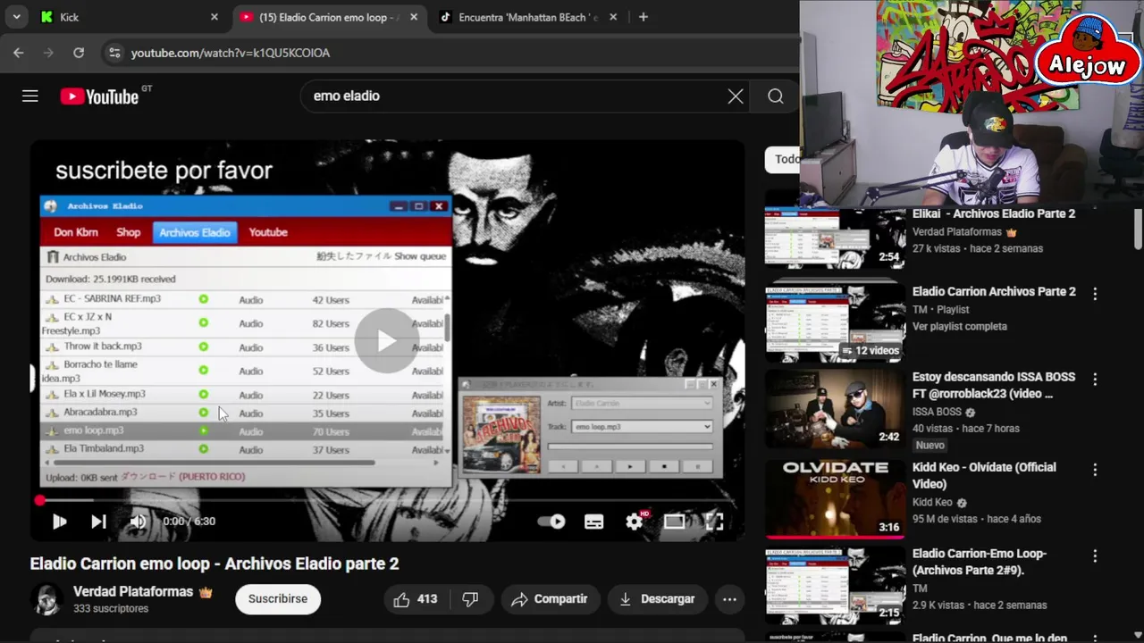Clear the search text with X
The height and width of the screenshot is (643, 1144).
[x=736, y=96]
